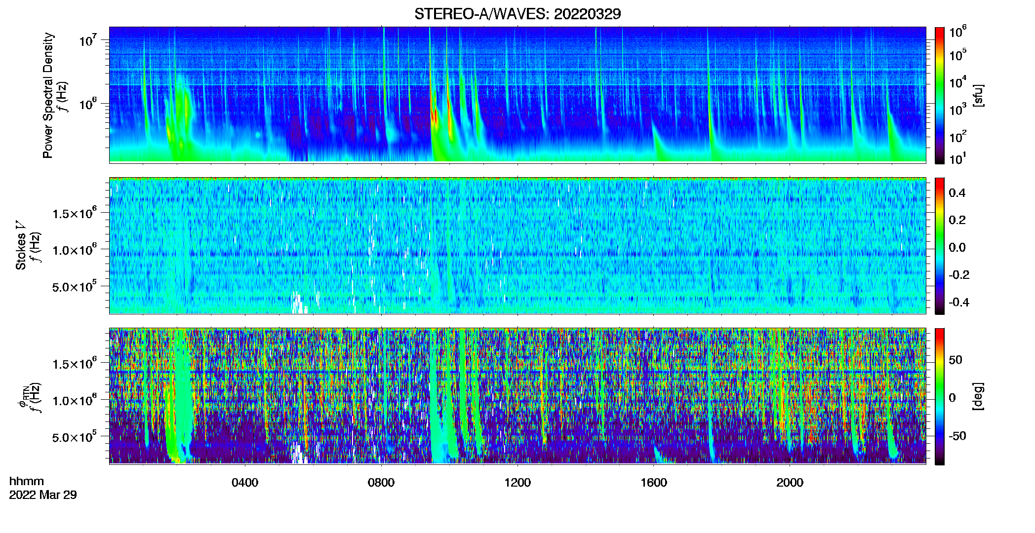Click the 2000 time tick label

[x=790, y=483]
